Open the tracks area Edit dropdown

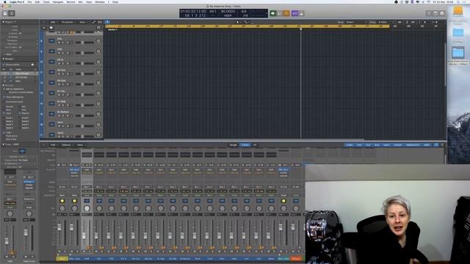pyautogui.click(x=54, y=22)
